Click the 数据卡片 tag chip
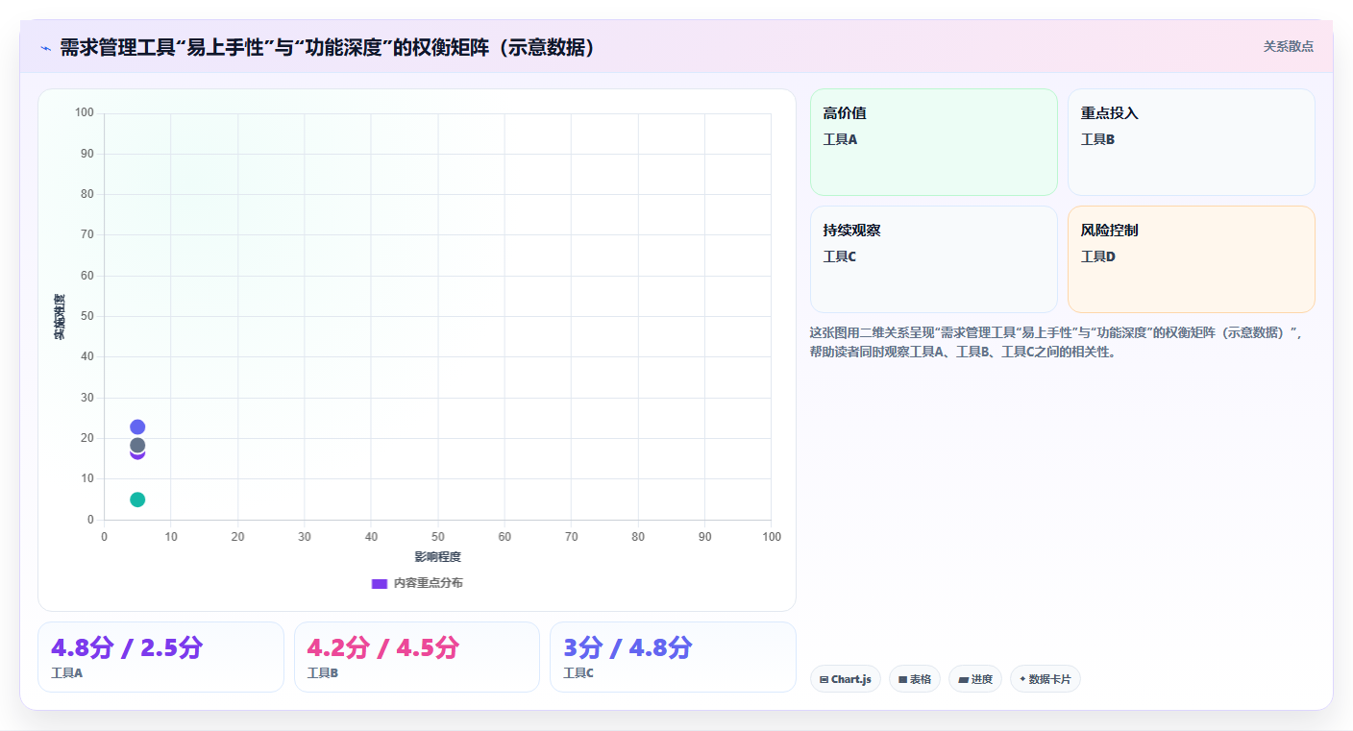1353x731 pixels. click(x=1045, y=679)
